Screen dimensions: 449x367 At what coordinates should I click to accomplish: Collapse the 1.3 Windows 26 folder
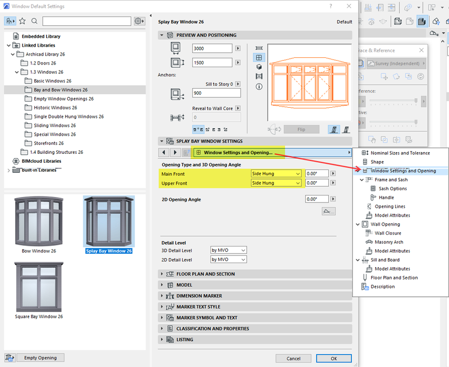point(17,72)
